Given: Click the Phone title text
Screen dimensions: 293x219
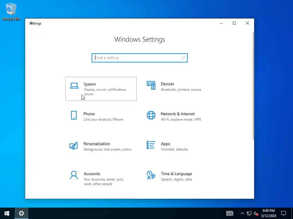Looking at the screenshot, I should click(89, 114).
